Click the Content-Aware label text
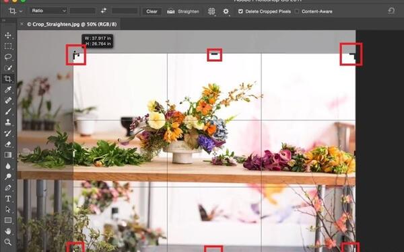Image resolution: width=404 pixels, height=252 pixels. (317, 11)
